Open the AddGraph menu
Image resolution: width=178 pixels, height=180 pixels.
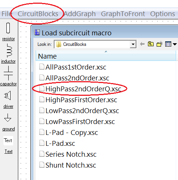pos(80,14)
